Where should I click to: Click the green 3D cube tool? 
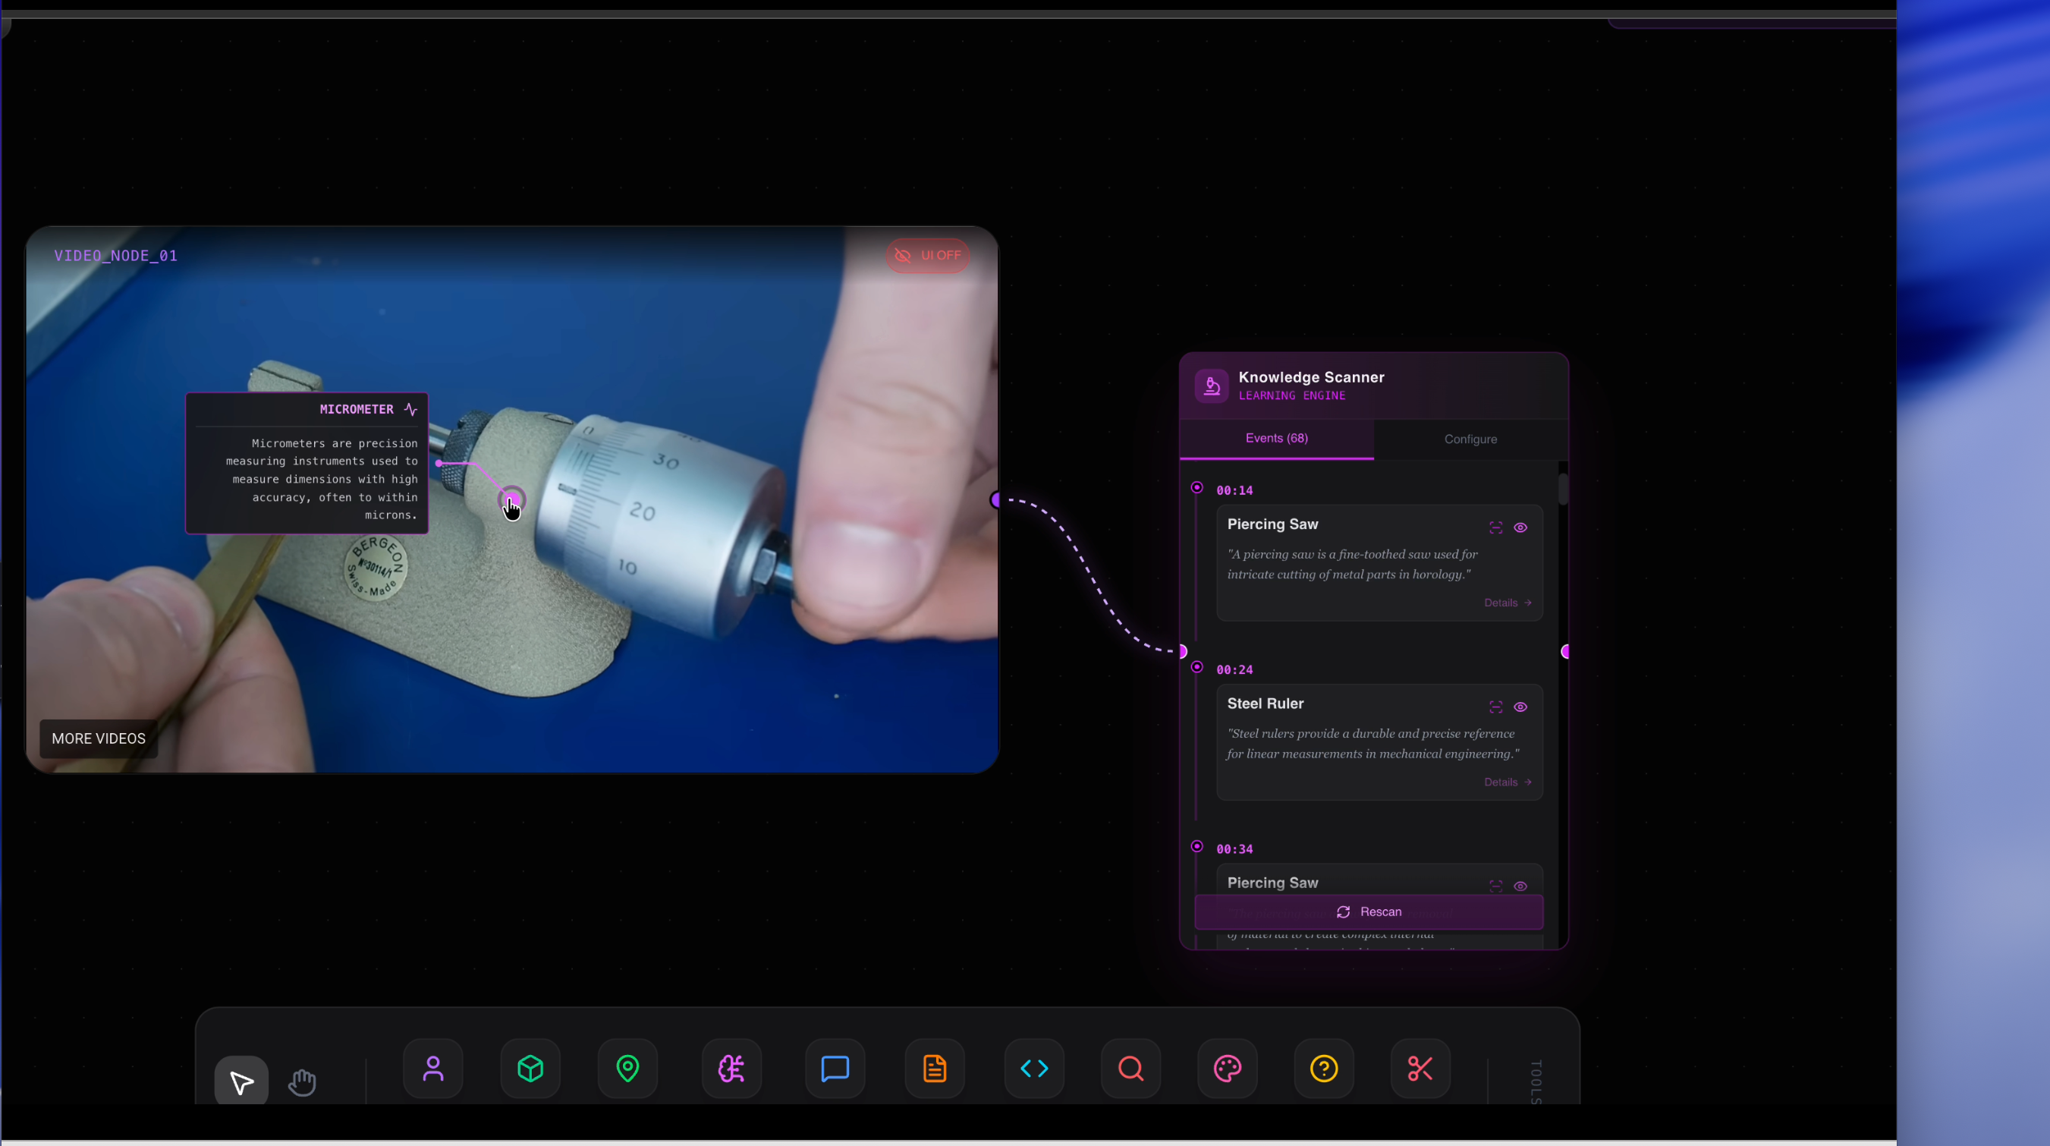point(530,1068)
